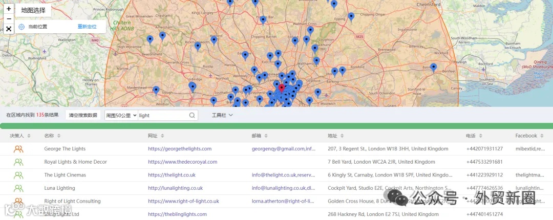This screenshot has height=220, width=553.
Task: Open https://www.thedecoroyal.com link
Action: tap(183, 162)
